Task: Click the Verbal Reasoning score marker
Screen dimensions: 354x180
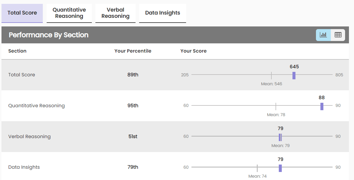Action: 280,137
